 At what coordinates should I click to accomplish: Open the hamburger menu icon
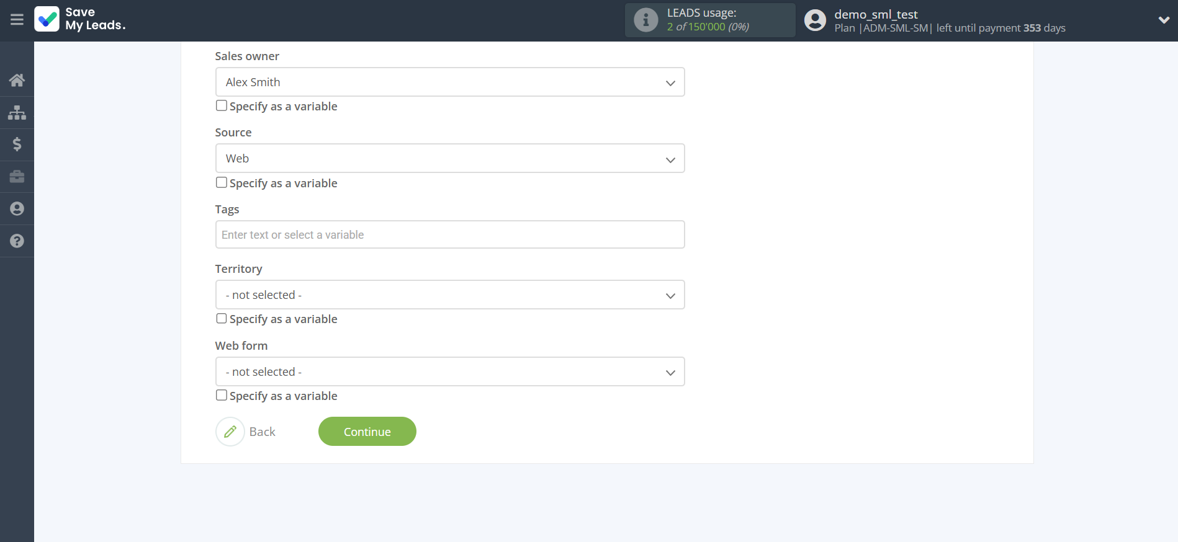click(x=17, y=20)
